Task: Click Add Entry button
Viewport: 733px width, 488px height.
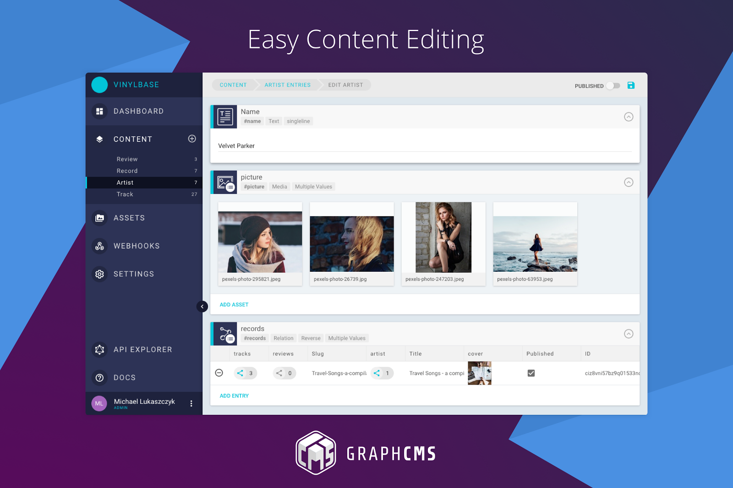Action: coord(234,396)
